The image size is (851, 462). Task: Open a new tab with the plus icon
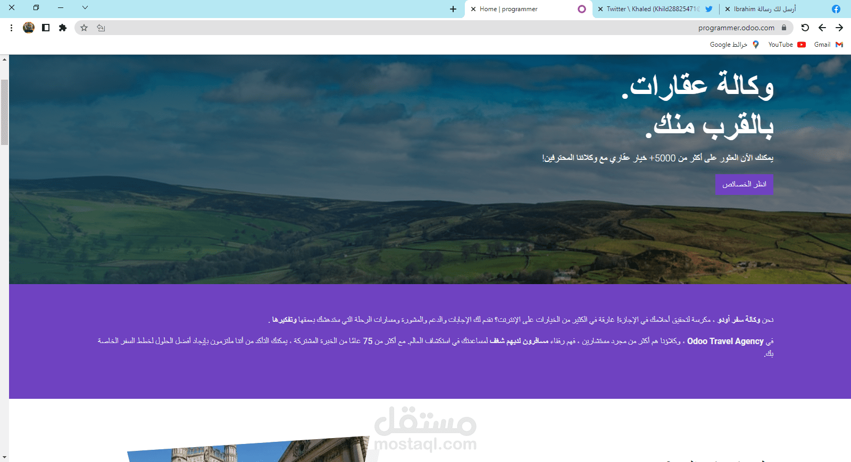(x=453, y=9)
